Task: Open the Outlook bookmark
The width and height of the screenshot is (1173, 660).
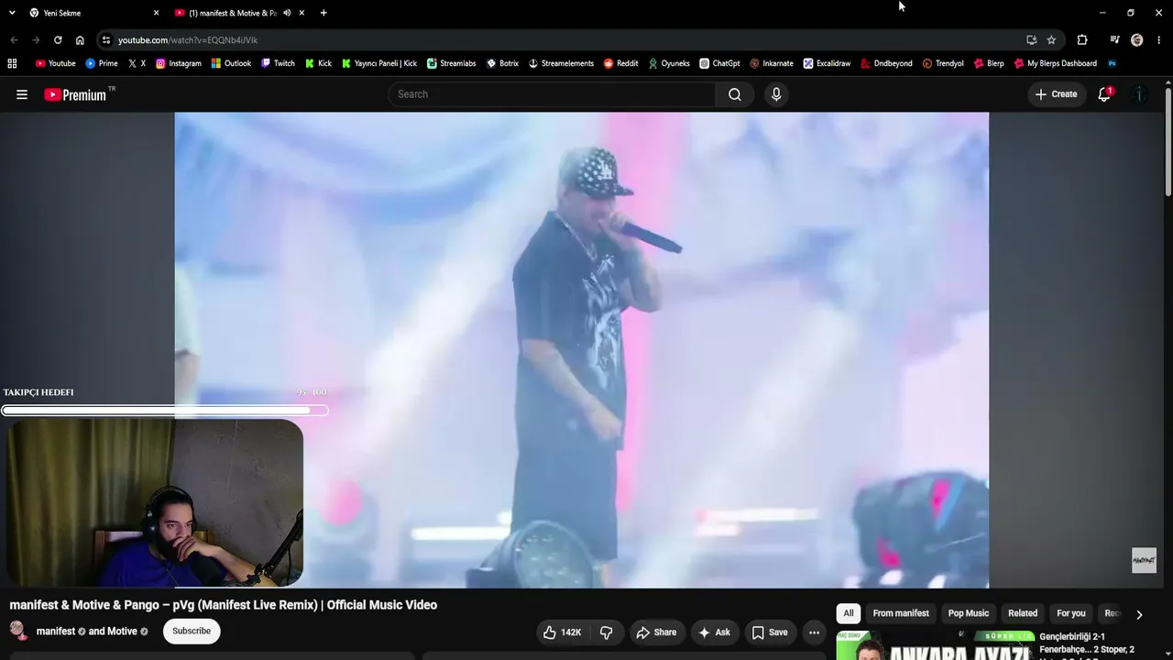Action: click(231, 63)
